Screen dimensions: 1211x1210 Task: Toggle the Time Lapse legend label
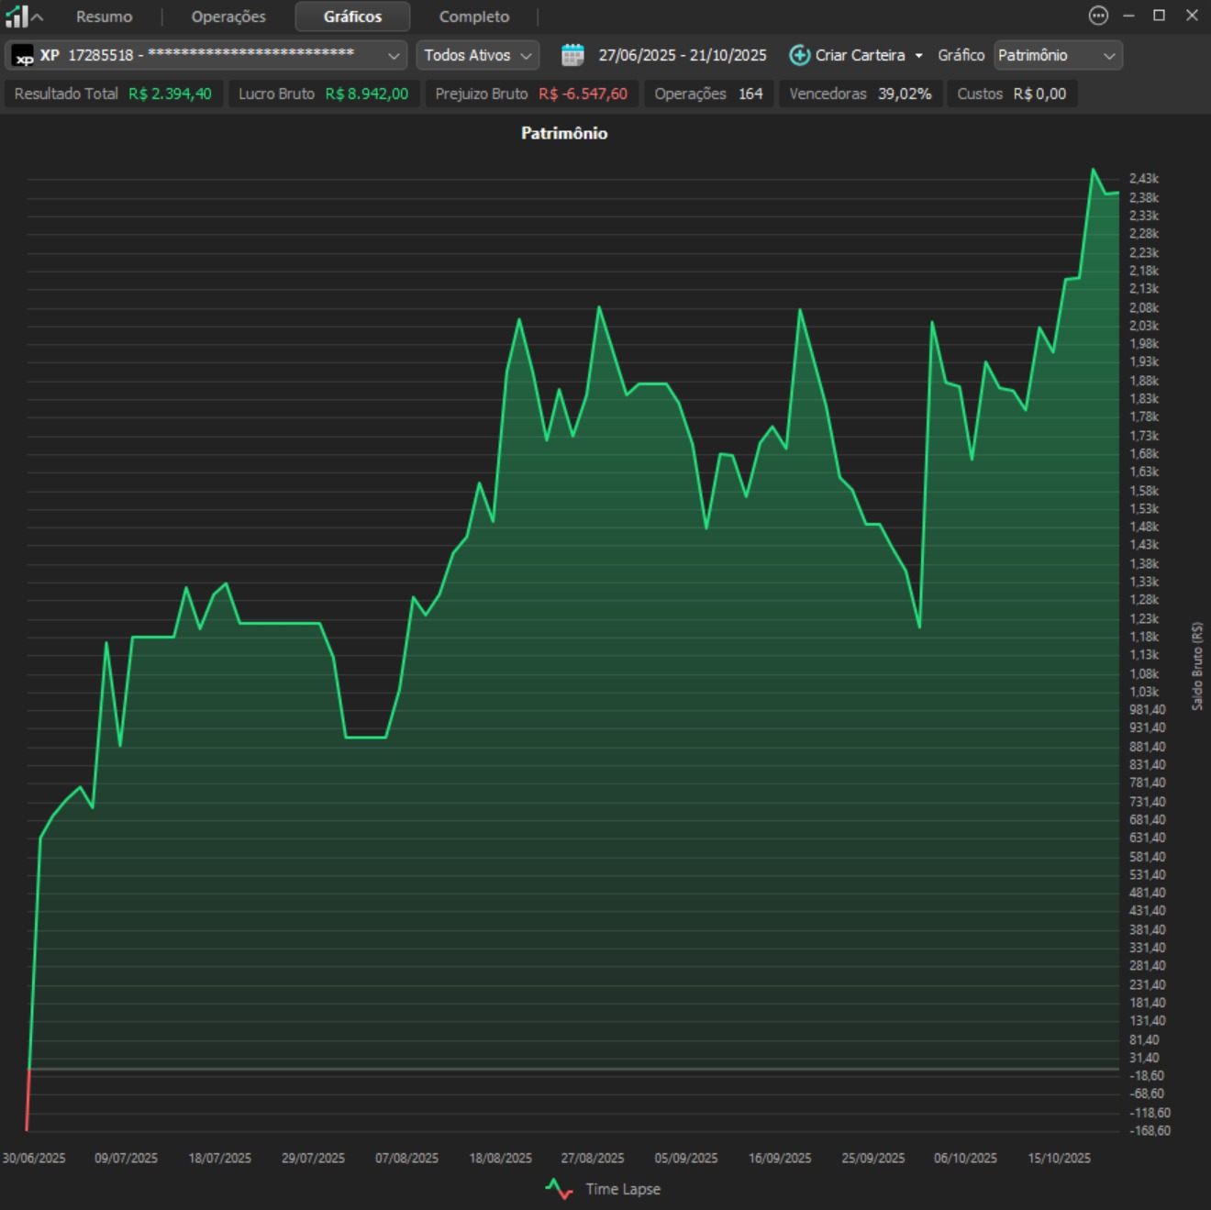pyautogui.click(x=623, y=1189)
